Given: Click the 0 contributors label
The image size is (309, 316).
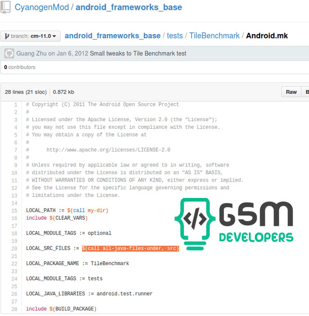Looking at the screenshot, I should coord(20,67).
